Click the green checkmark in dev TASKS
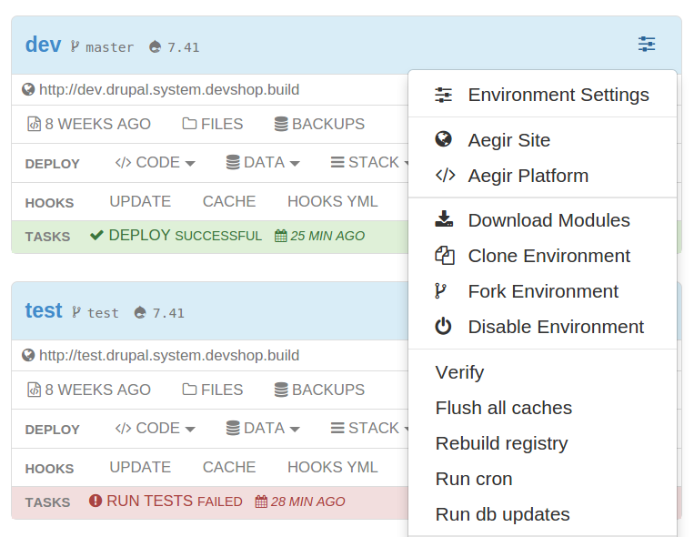This screenshot has width=694, height=537. [96, 235]
